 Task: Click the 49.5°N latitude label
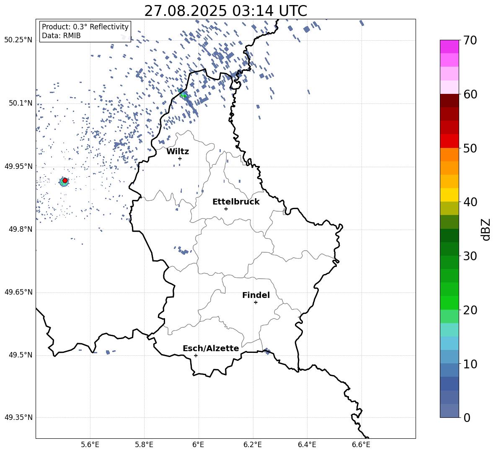[x=21, y=355]
